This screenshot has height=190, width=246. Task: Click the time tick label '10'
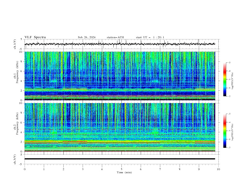[218, 169]
